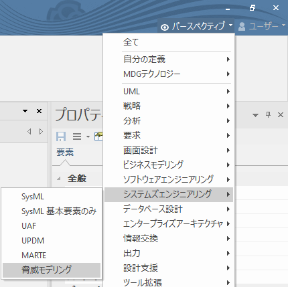Click the right navigation arrow icon
The height and width of the screenshot is (287, 288).
click(41, 131)
